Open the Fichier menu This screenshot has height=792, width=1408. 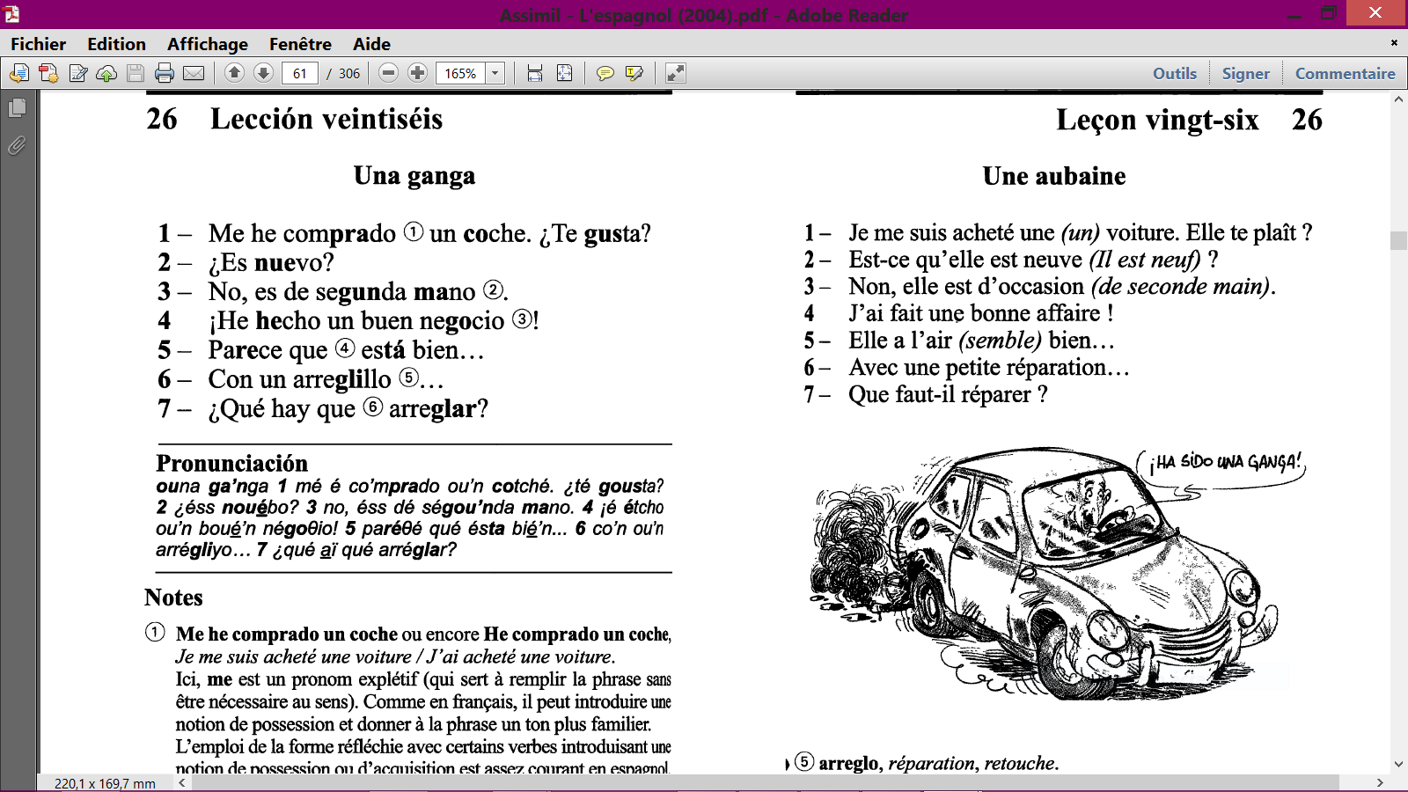pyautogui.click(x=38, y=44)
